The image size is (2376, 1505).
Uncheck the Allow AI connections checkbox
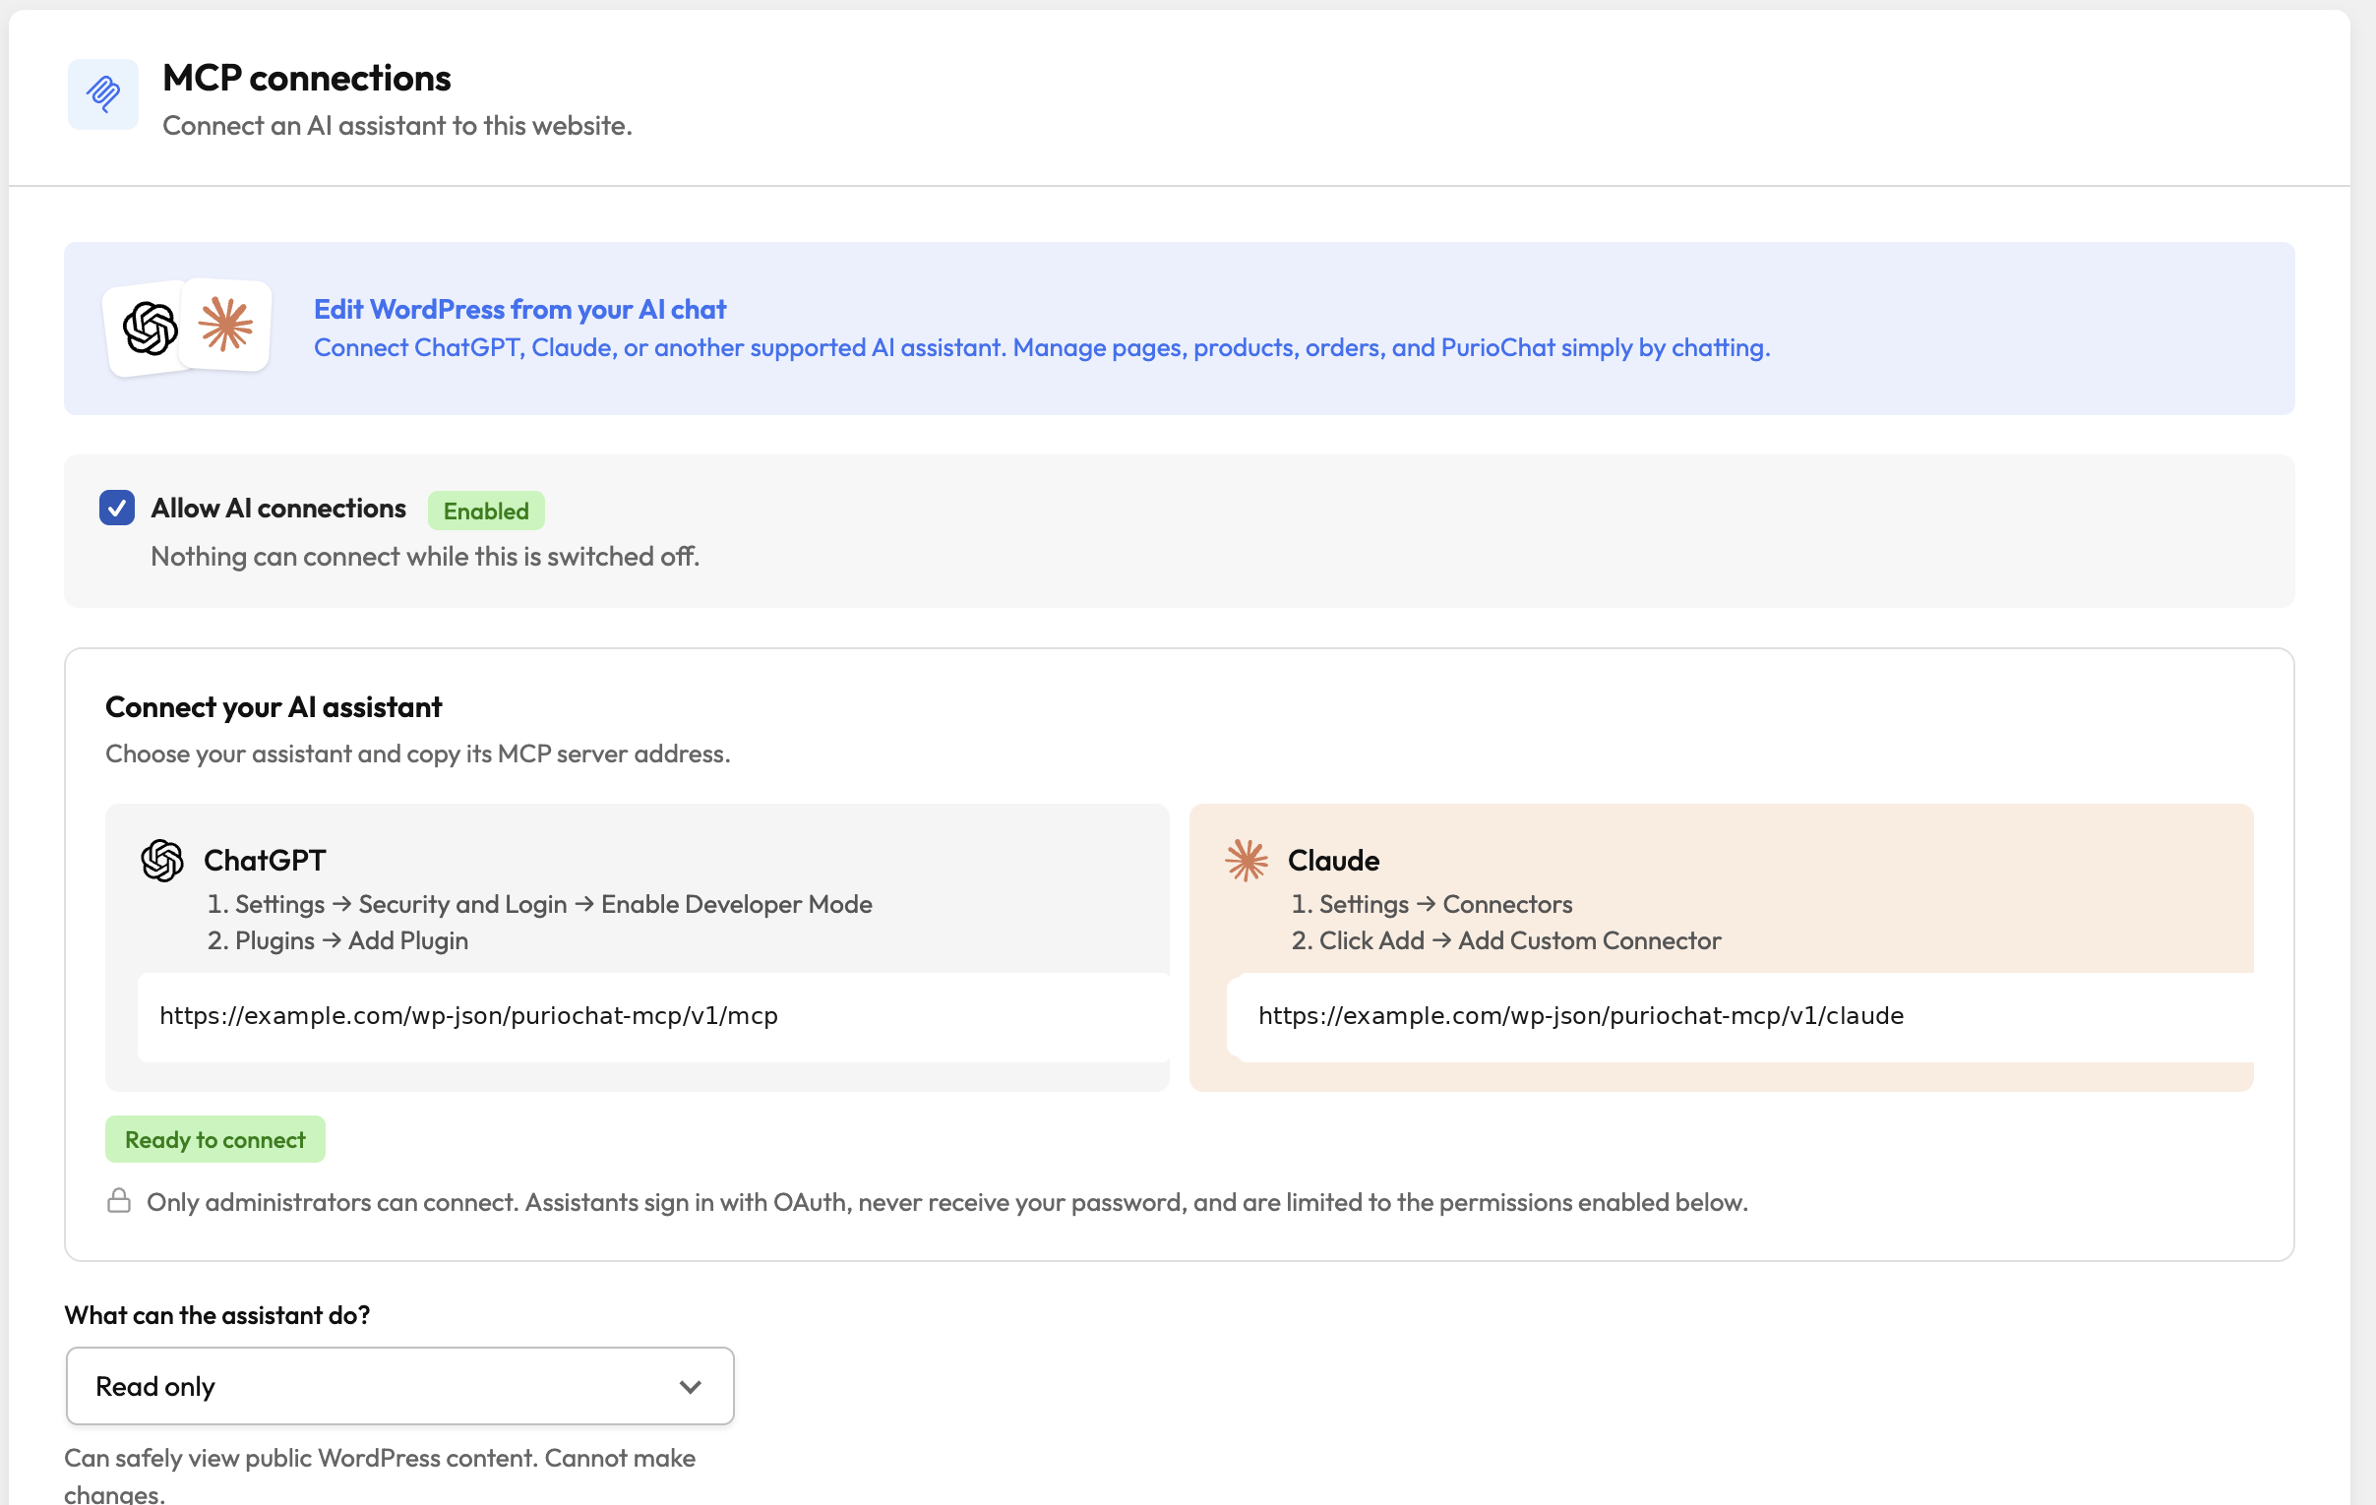[116, 508]
